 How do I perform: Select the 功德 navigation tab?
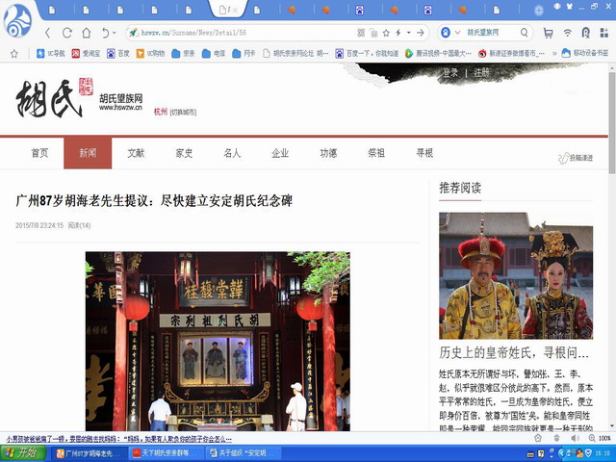click(328, 153)
